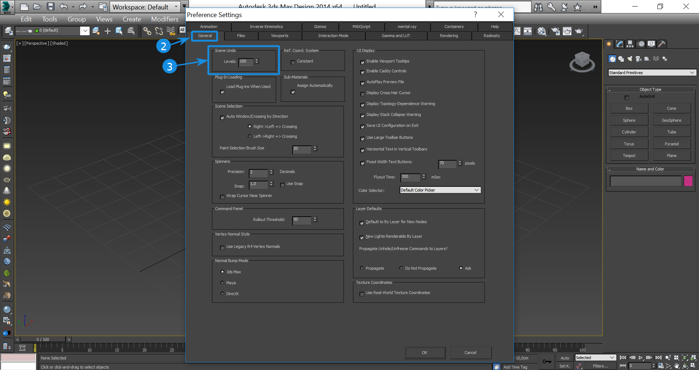Toggle the Constant checkbox under Ref. Coord. System
The height and width of the screenshot is (370, 699).
(x=293, y=63)
